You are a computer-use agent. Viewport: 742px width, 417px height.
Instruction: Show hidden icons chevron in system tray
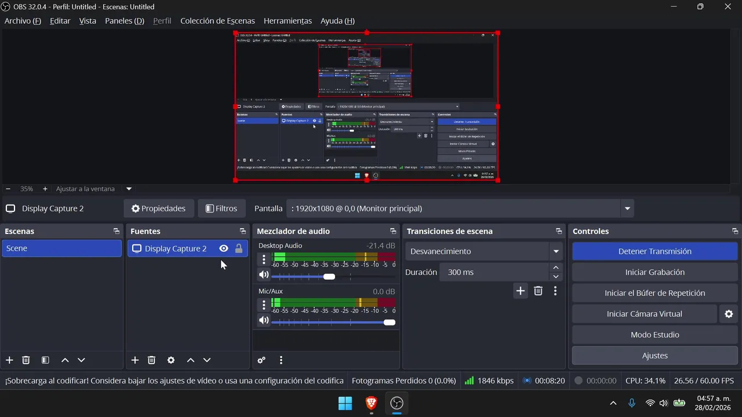coord(613,403)
